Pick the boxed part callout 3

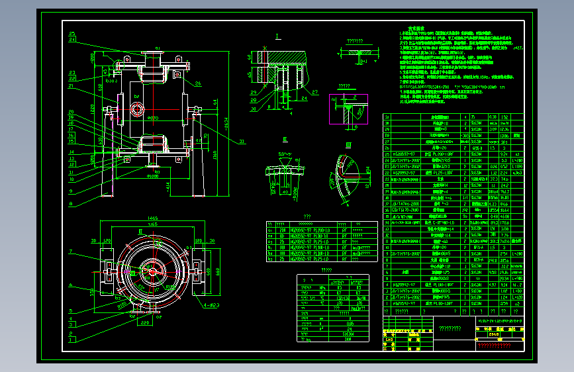[72, 324]
